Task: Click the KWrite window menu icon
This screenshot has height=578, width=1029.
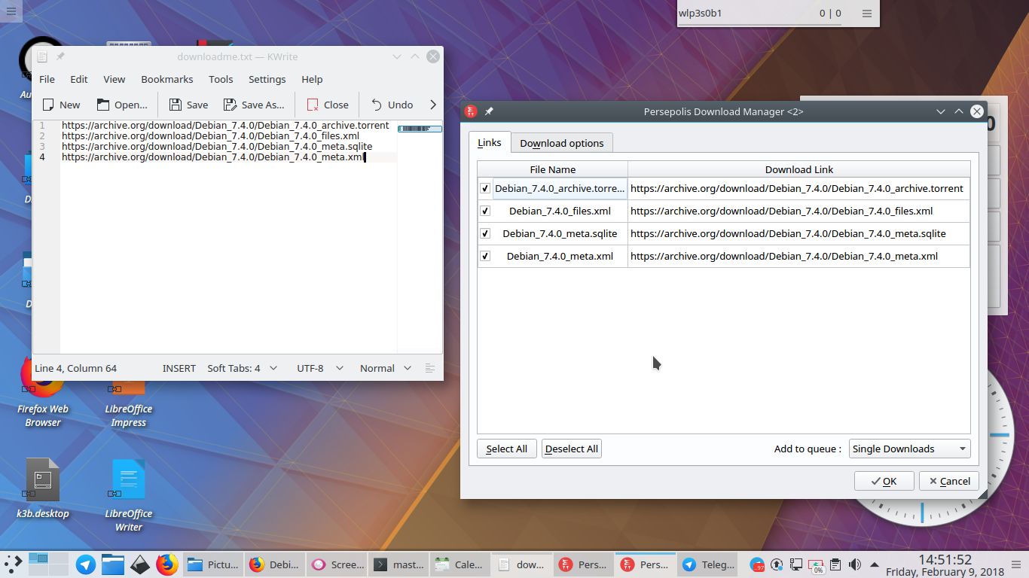Action: click(x=42, y=56)
